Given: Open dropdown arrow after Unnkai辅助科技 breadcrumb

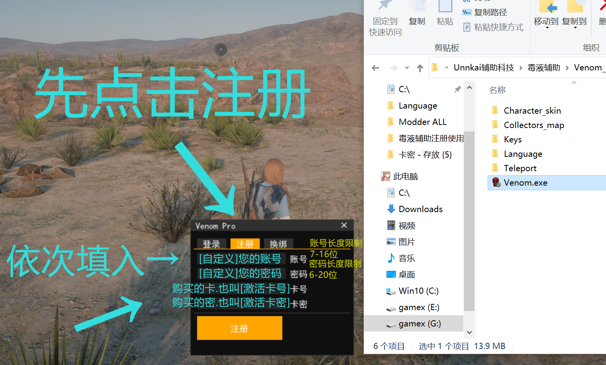Looking at the screenshot, I should (521, 68).
